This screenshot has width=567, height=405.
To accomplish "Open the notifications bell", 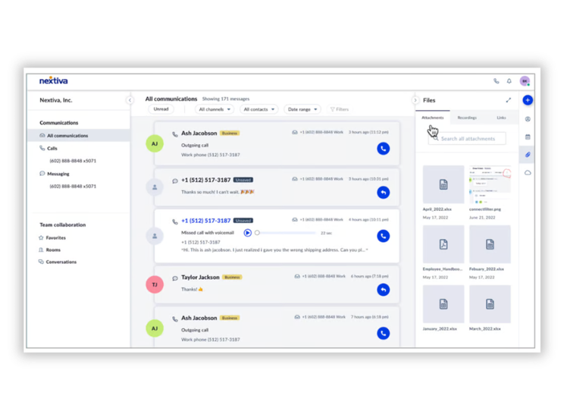I will 509,80.
